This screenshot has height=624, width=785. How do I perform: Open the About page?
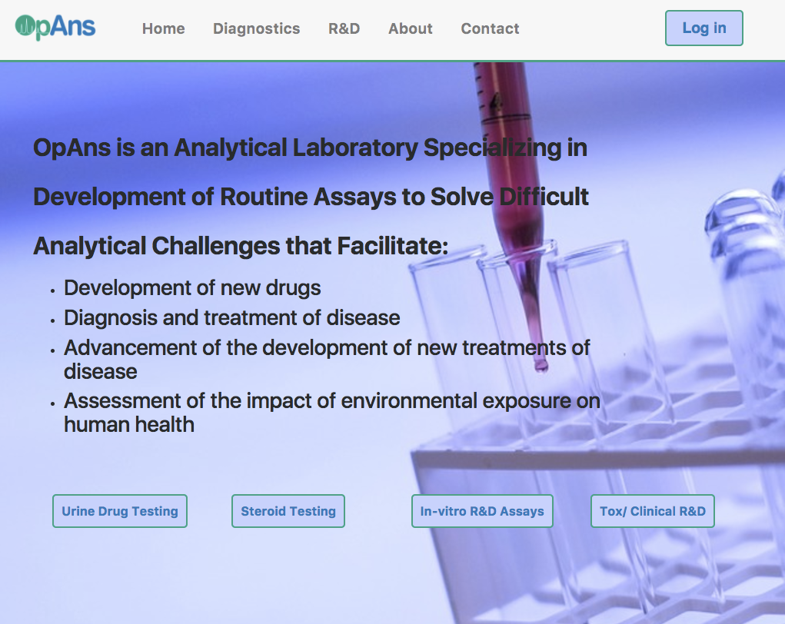click(x=410, y=28)
